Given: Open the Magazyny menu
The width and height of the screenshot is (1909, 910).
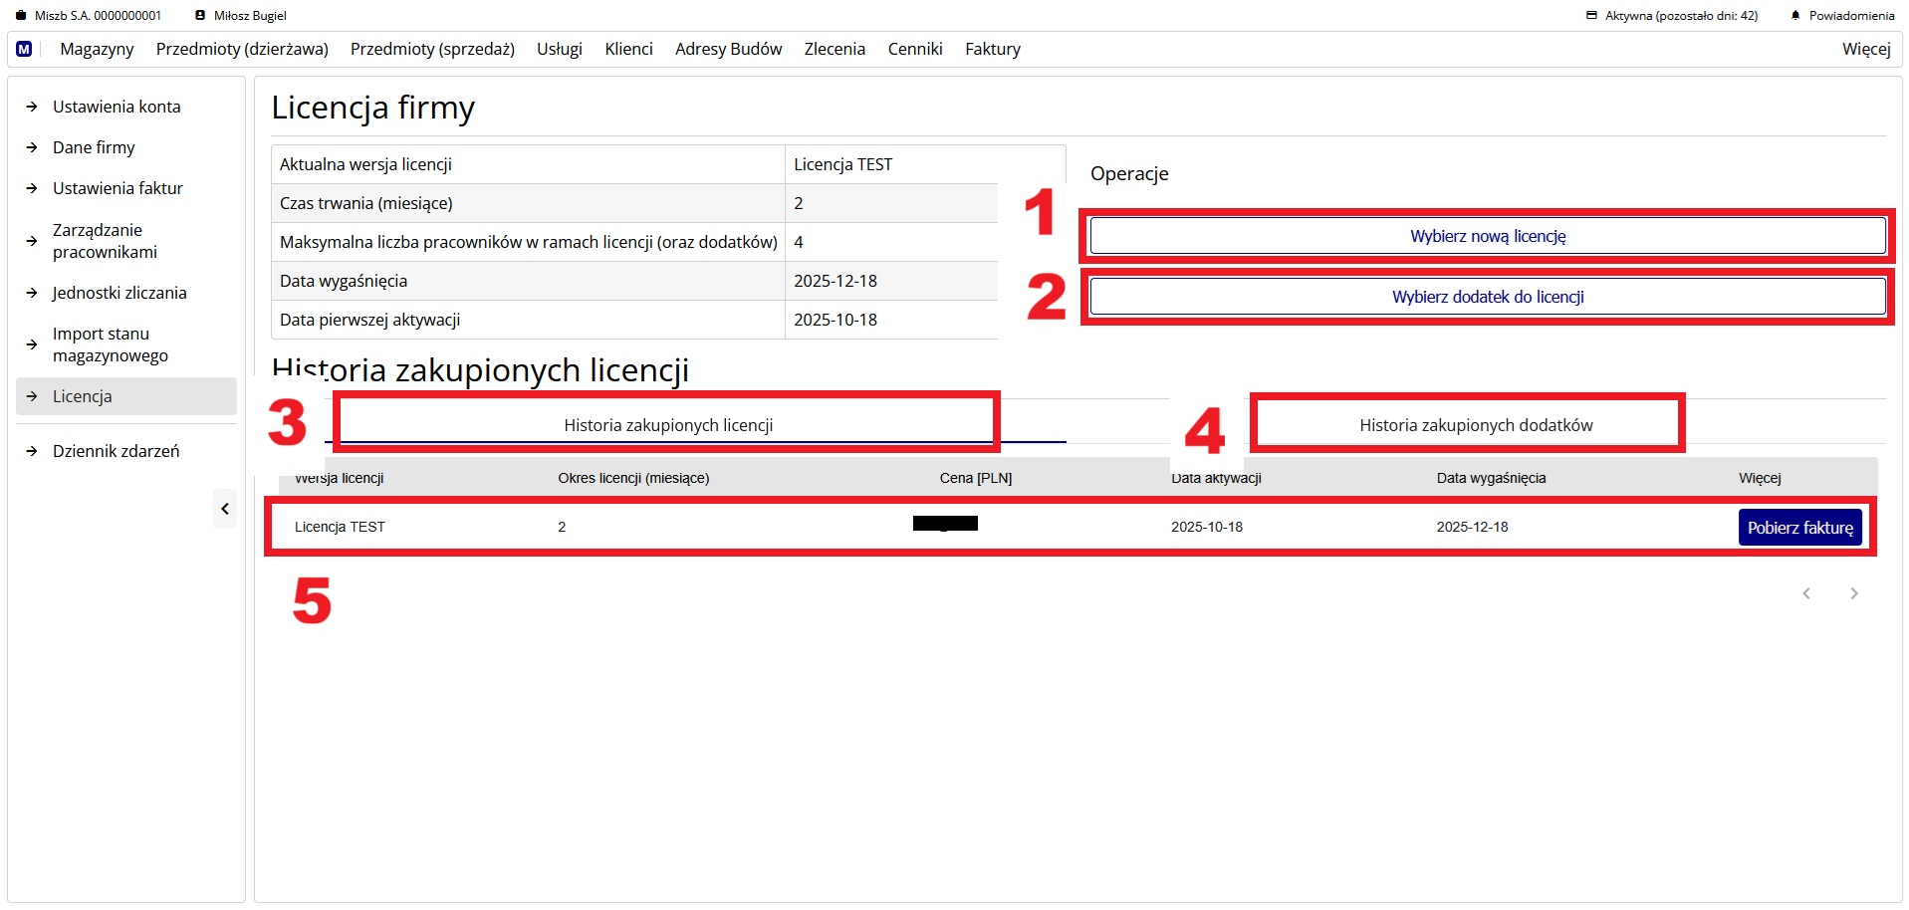Looking at the screenshot, I should pos(97,49).
